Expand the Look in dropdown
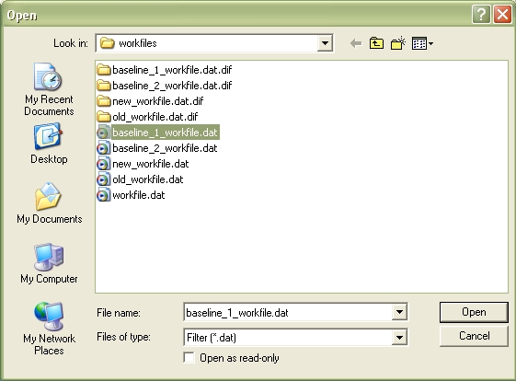The width and height of the screenshot is (516, 381). tap(325, 43)
